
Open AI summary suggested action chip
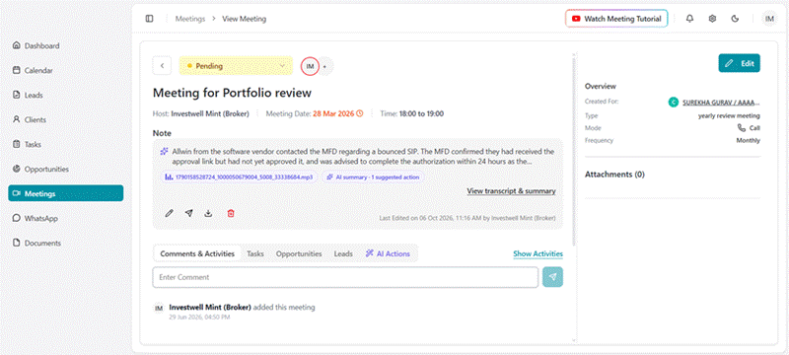[x=374, y=177]
